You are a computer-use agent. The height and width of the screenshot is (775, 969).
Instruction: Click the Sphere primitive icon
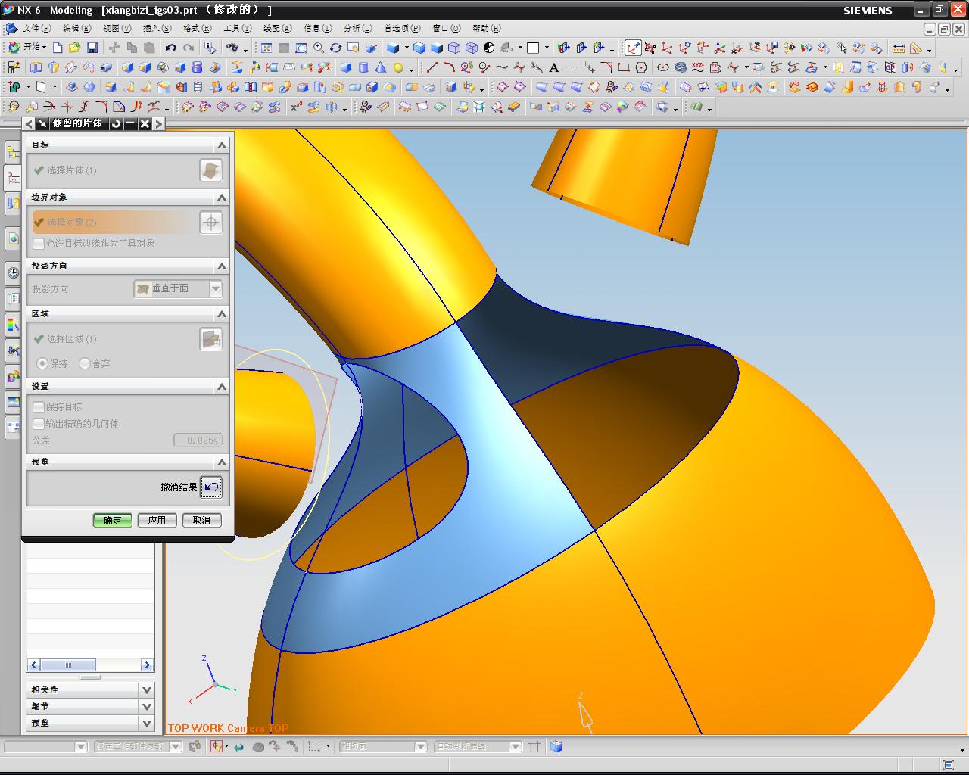coord(398,67)
